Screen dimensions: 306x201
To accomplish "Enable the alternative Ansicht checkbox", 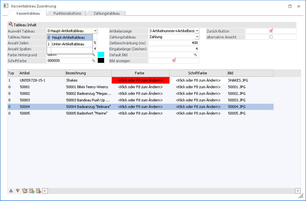I will (271, 37).
